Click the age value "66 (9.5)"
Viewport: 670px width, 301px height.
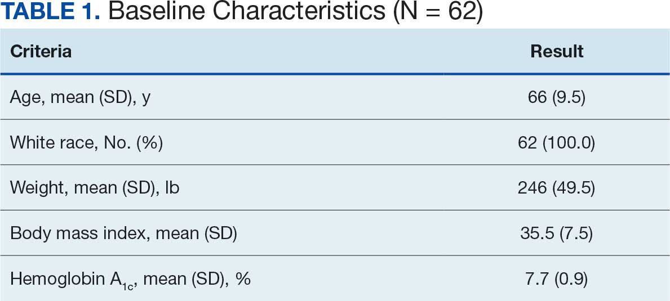coord(557,97)
